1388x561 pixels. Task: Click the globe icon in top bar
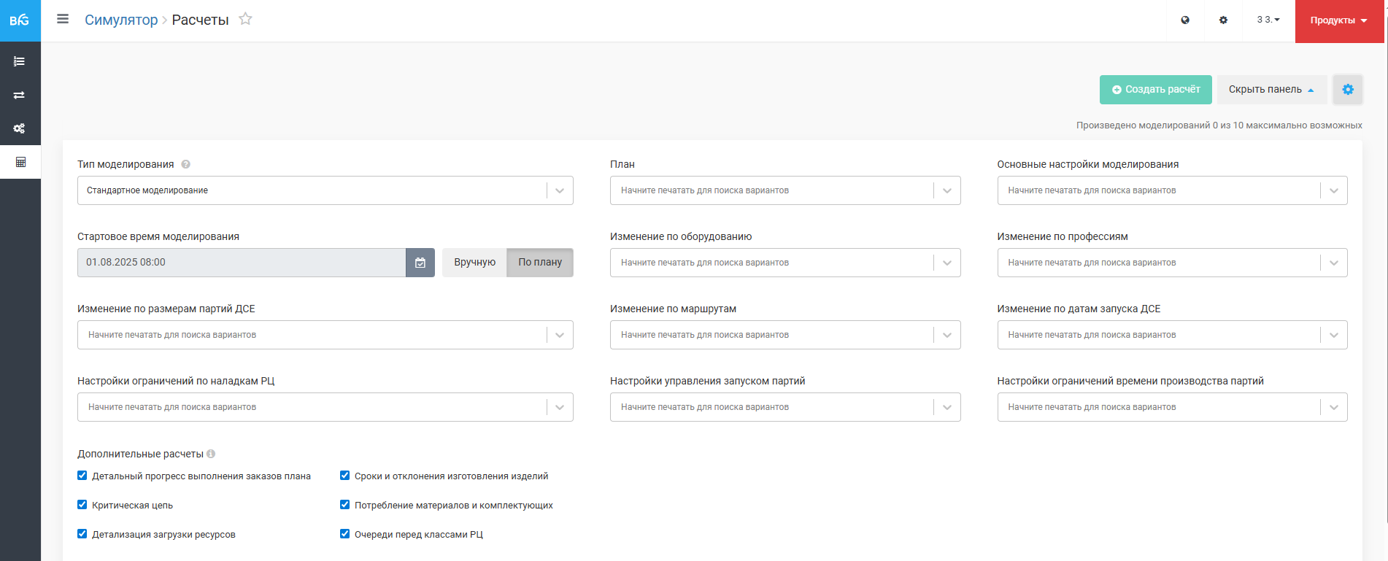click(x=1185, y=20)
